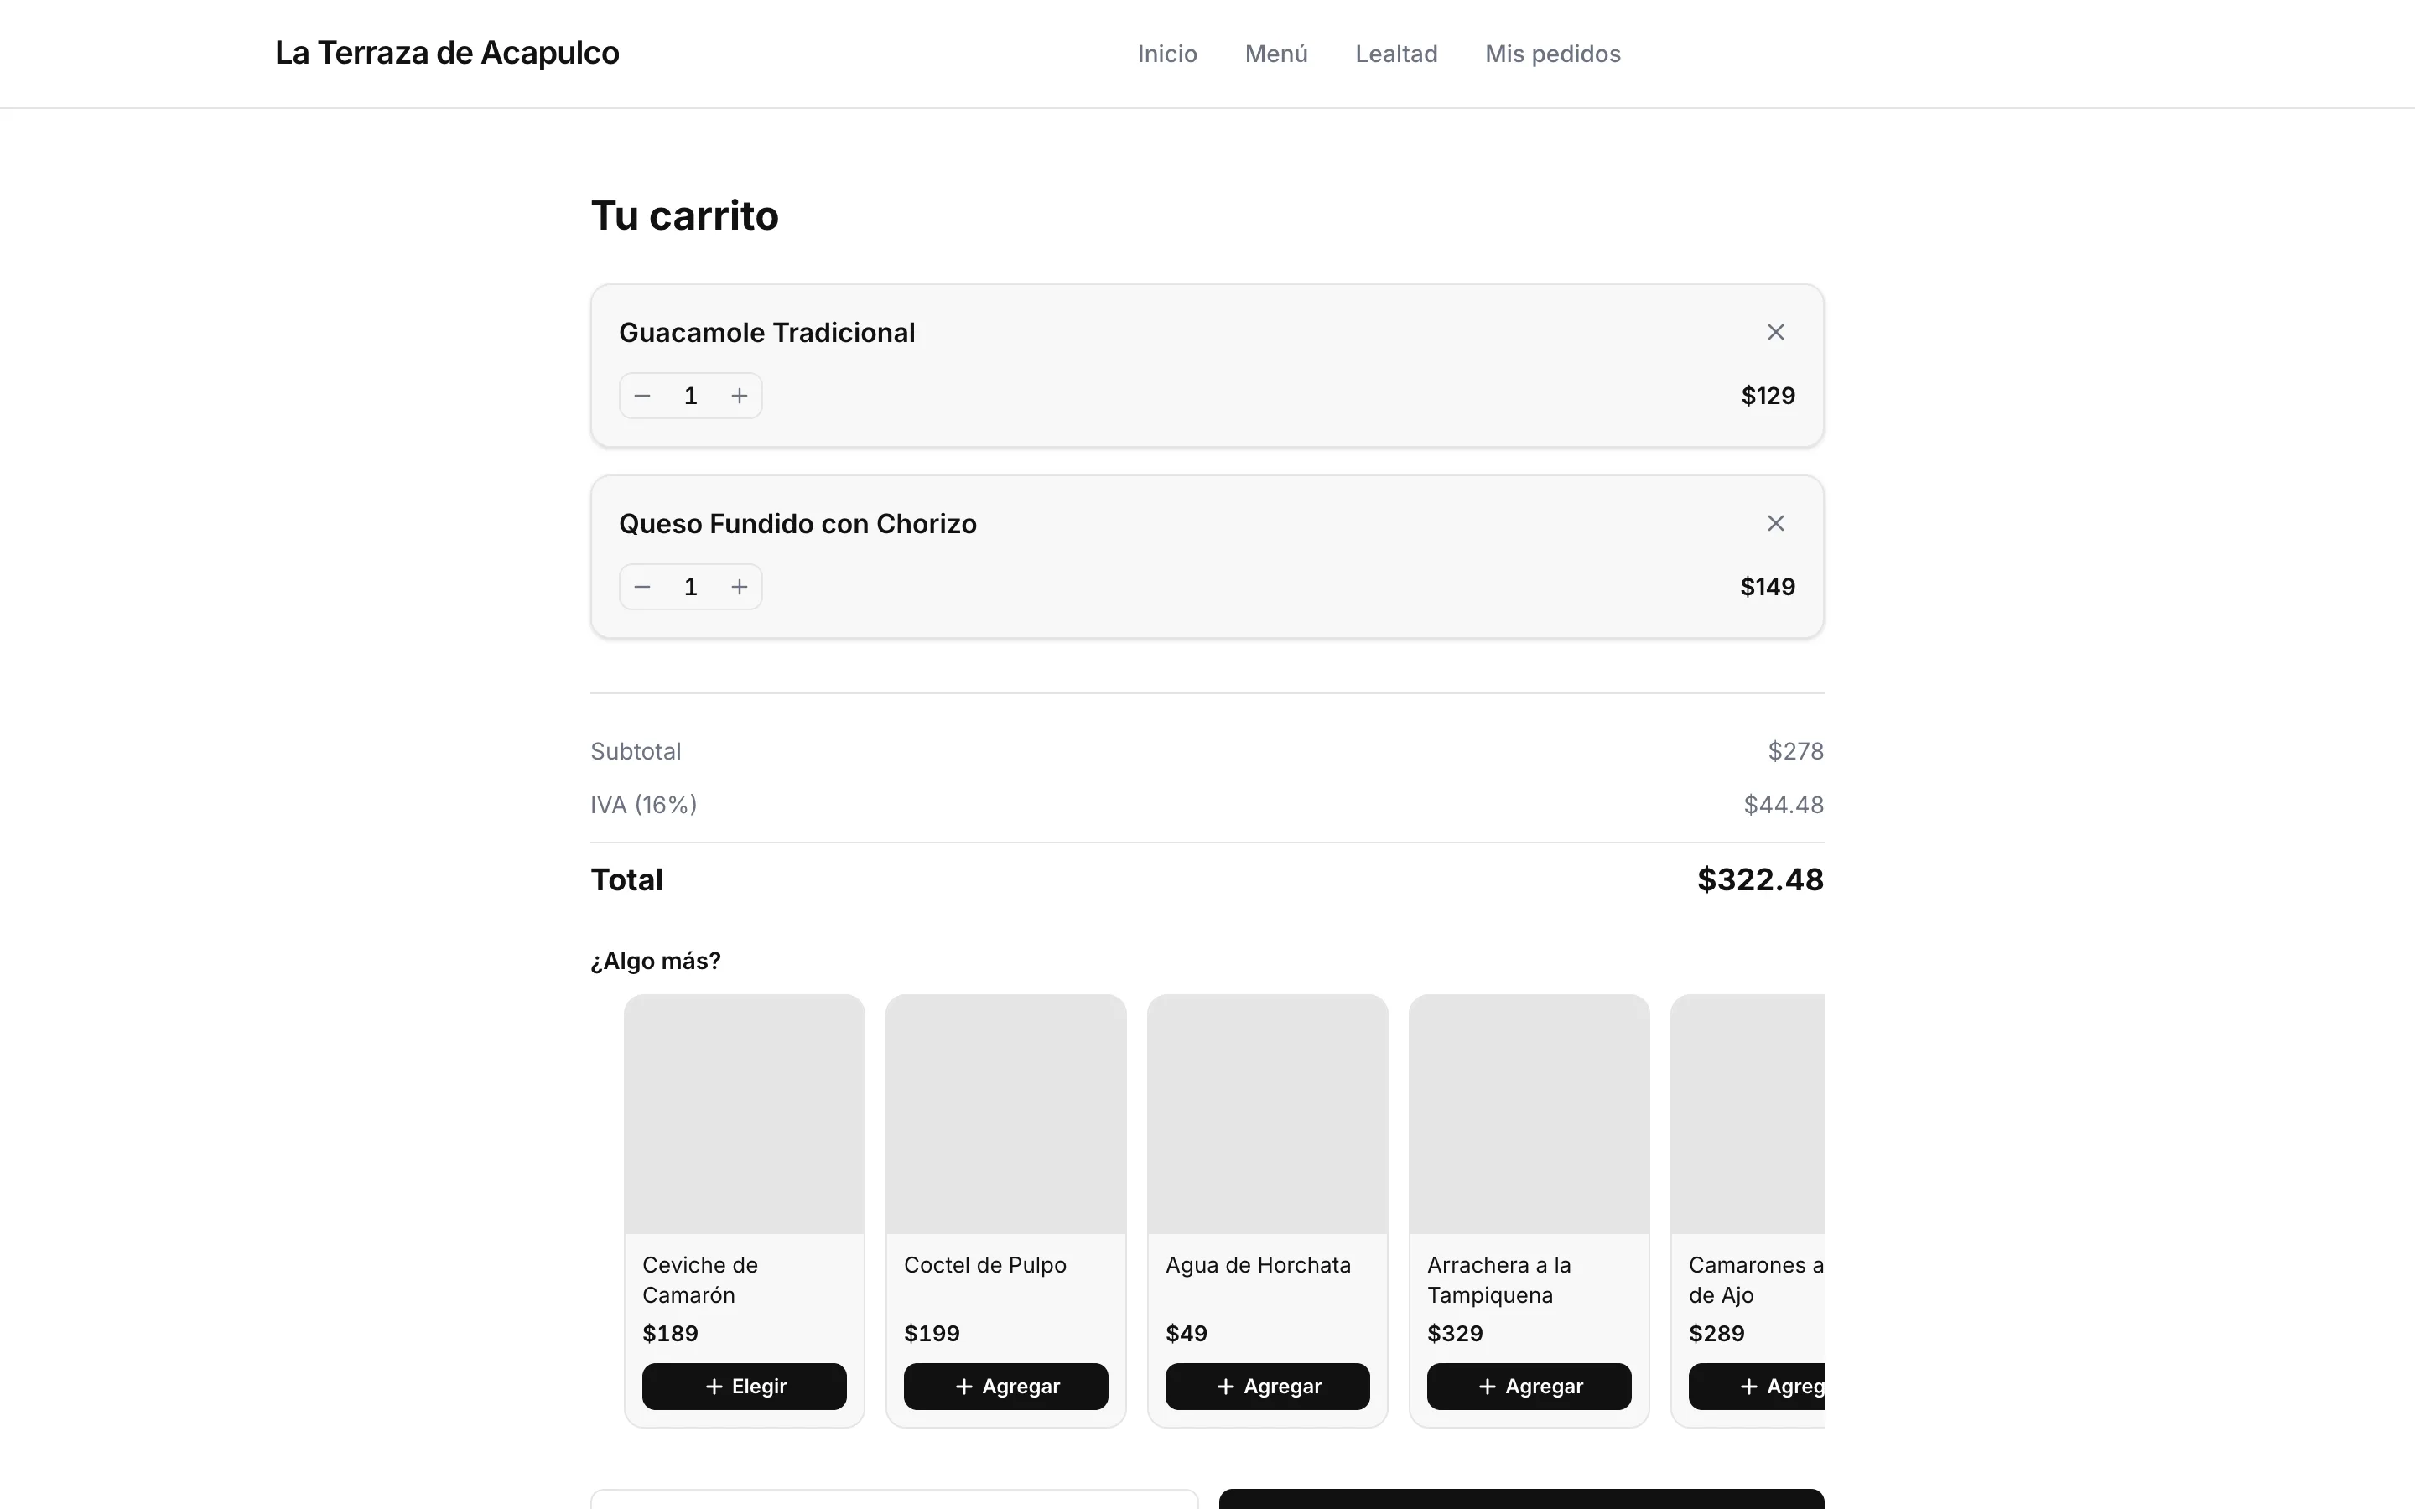View Mis pedidos page
Image resolution: width=2415 pixels, height=1509 pixels.
(x=1553, y=54)
